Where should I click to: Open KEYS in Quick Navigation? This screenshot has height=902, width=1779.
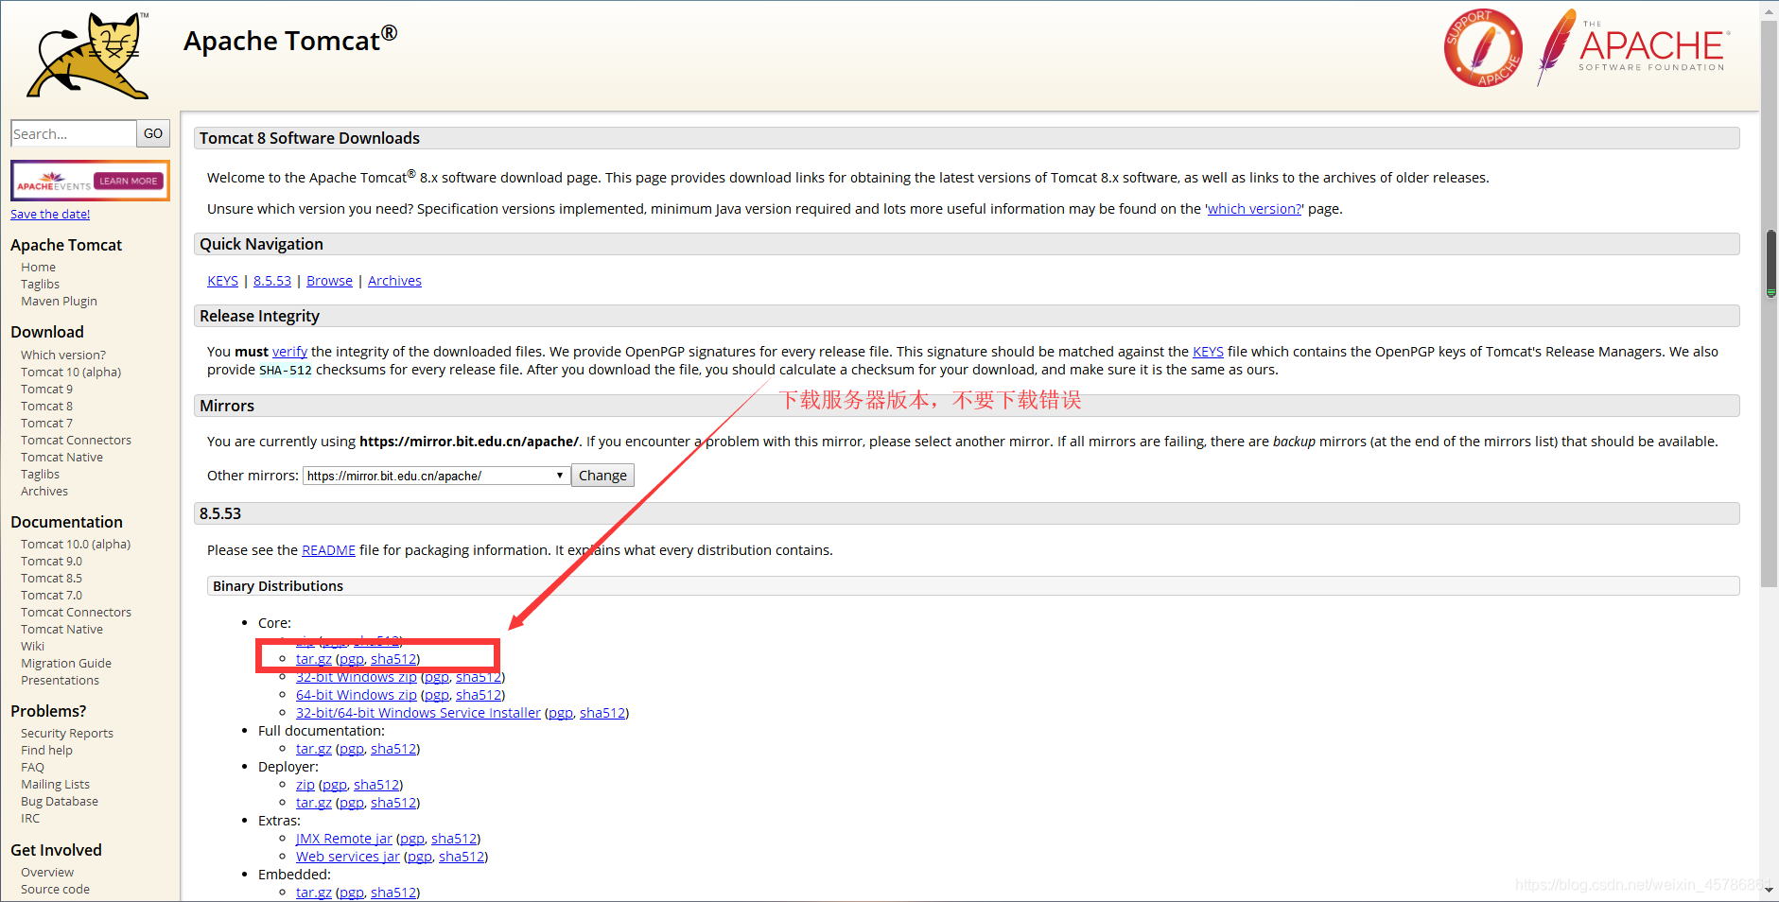tap(222, 281)
